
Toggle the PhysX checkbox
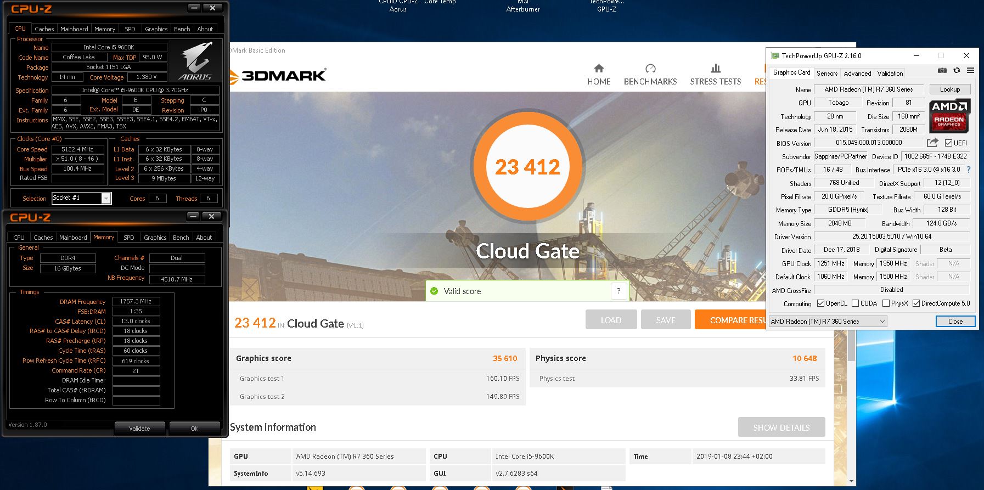[x=886, y=303]
